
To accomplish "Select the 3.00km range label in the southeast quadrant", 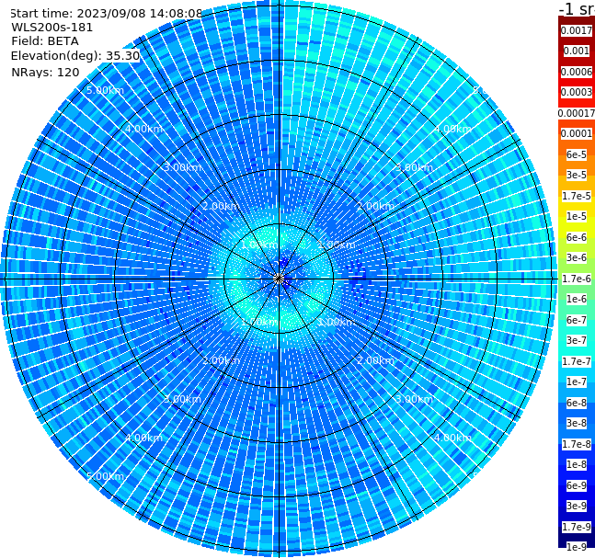I will [414, 399].
